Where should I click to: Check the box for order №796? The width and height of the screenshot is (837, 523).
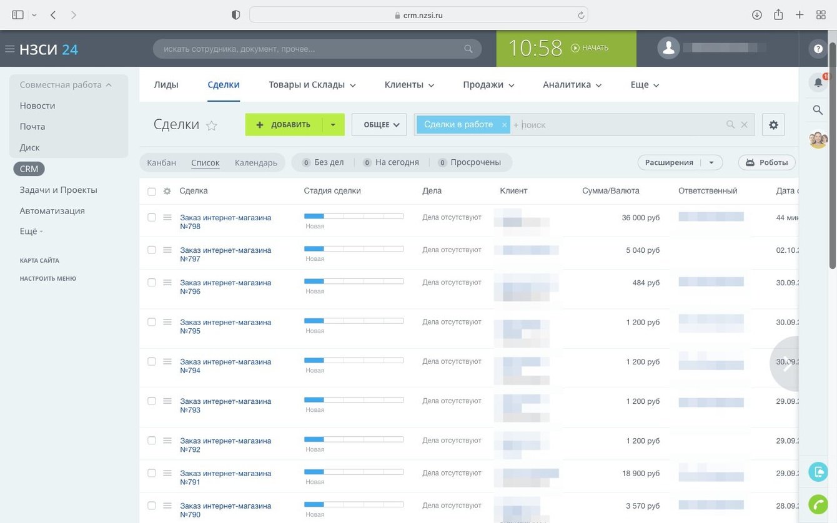(152, 282)
